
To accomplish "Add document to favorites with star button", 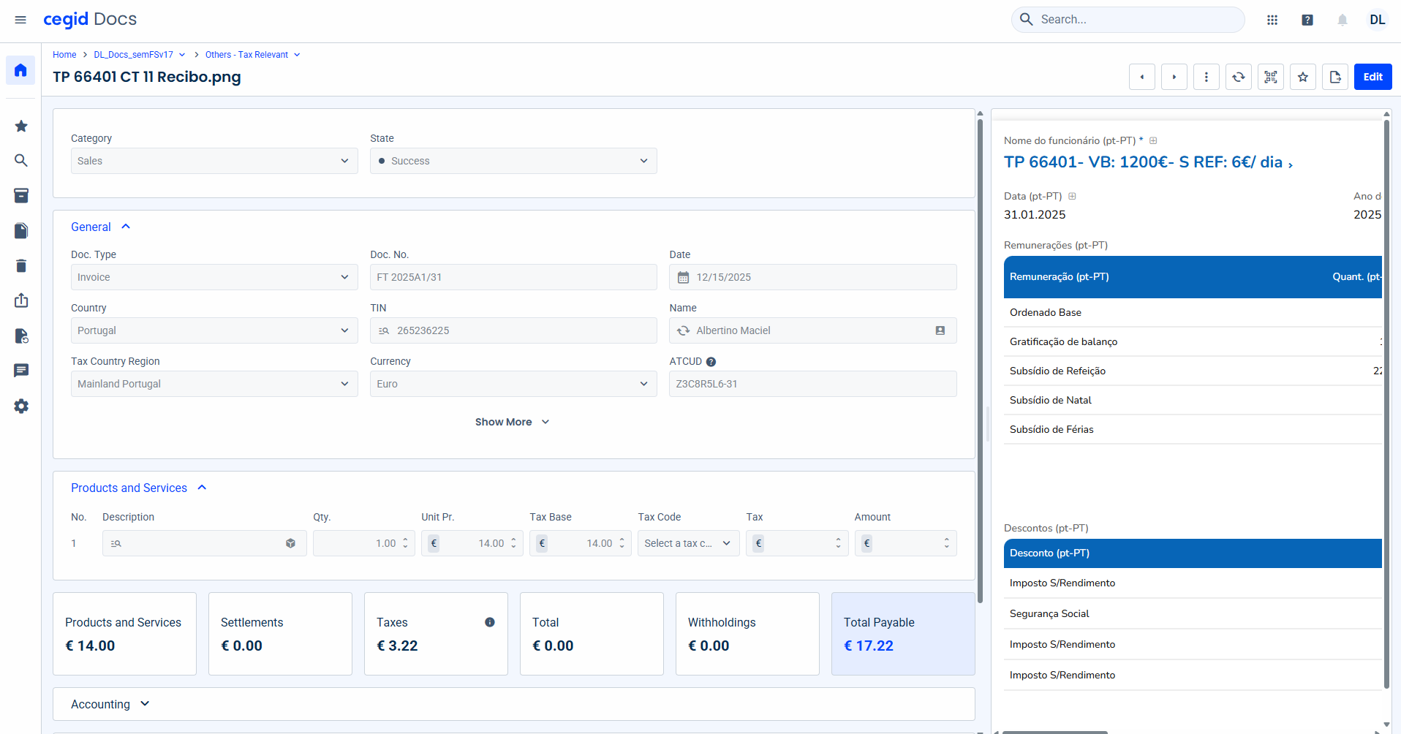I will 1302,77.
